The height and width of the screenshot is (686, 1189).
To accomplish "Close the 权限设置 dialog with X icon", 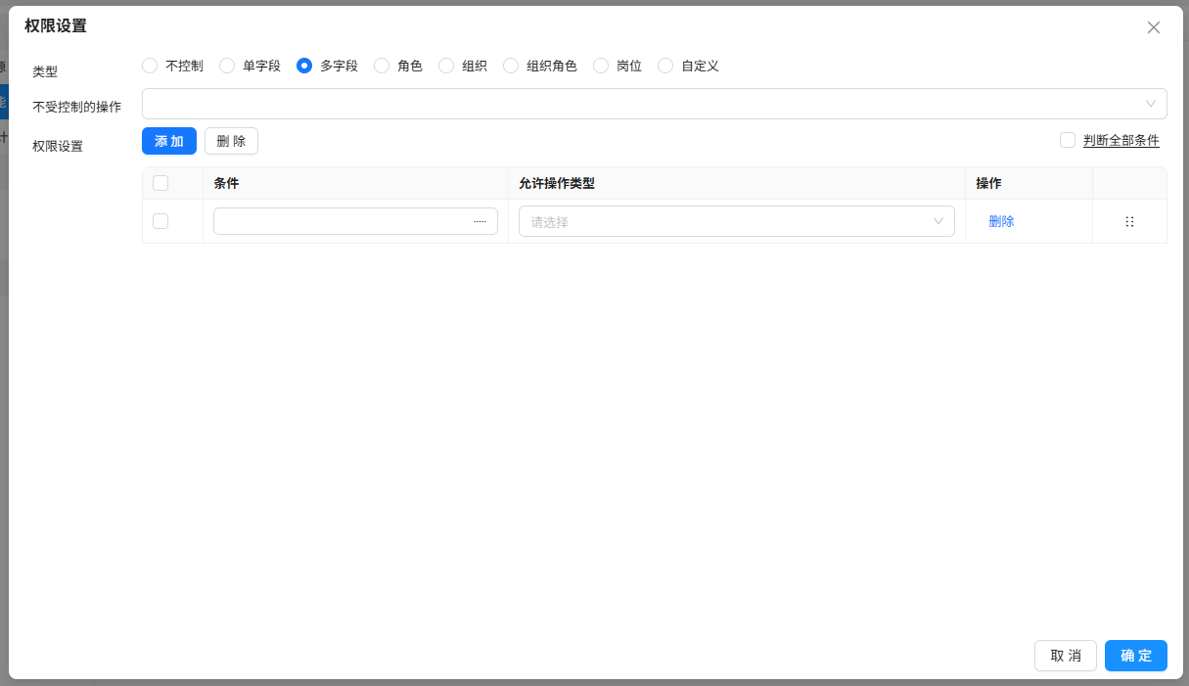I will (1154, 27).
